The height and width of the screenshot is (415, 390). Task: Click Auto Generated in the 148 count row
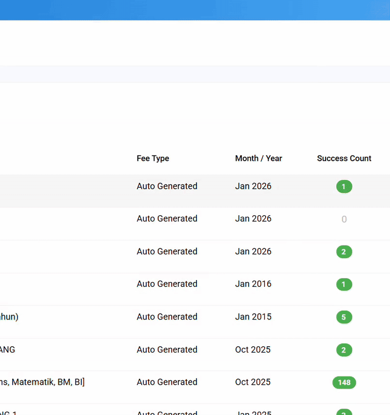[167, 382]
